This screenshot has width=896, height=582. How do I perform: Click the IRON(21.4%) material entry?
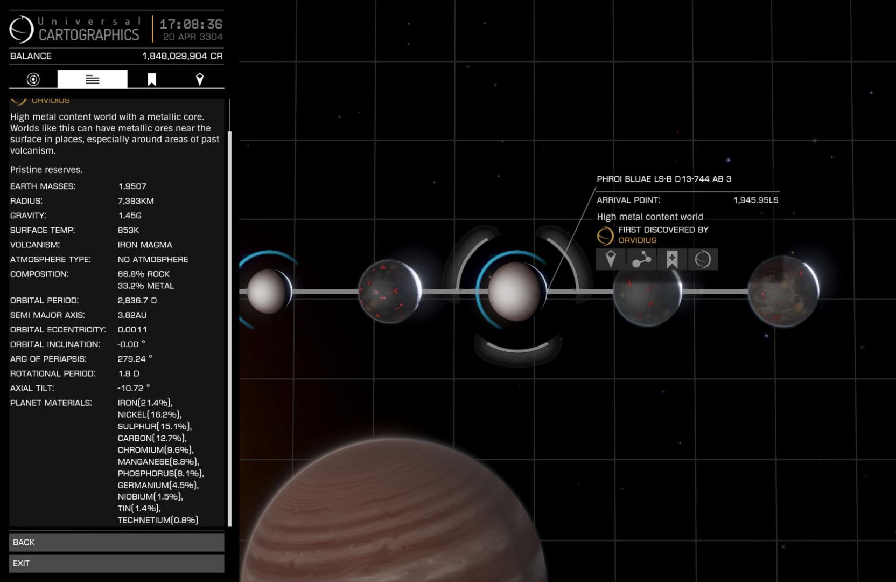coord(145,403)
